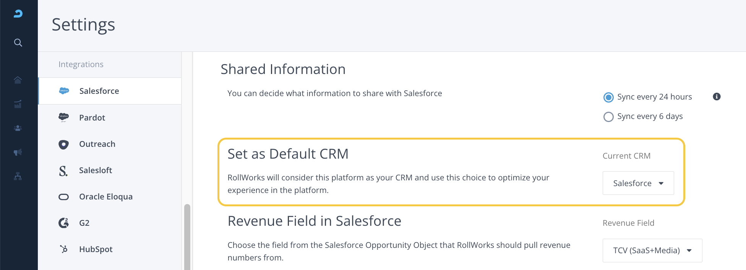
Task: Expand the TCV (SaaS+Media) Revenue Field dropdown
Action: tap(652, 251)
